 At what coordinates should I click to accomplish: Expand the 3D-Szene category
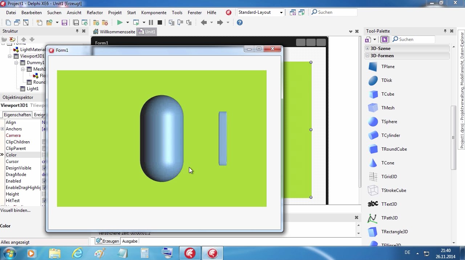[367, 49]
